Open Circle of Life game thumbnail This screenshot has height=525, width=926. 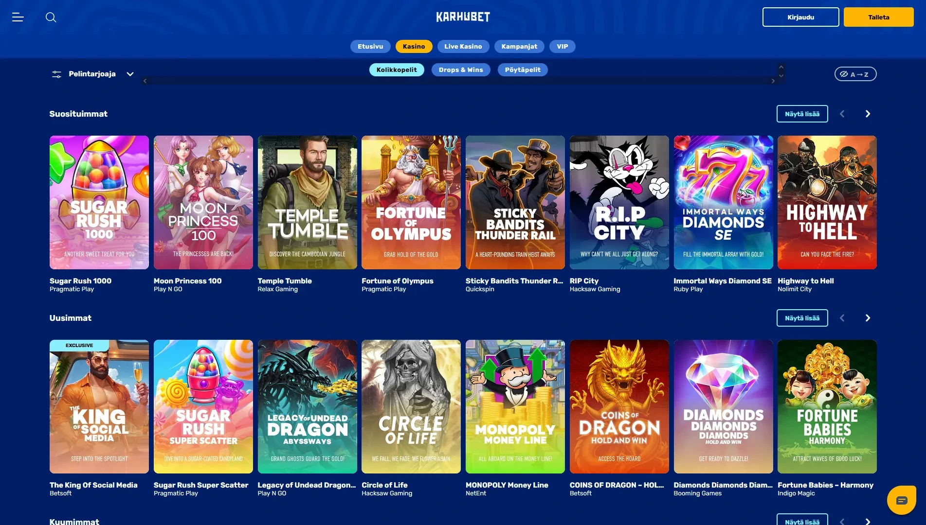[x=411, y=406]
